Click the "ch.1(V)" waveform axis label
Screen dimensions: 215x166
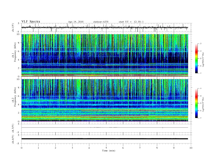click(13, 27)
